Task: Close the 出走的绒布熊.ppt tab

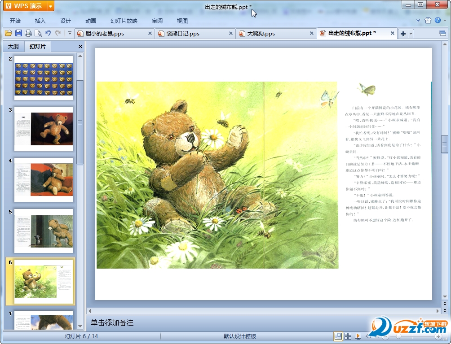Action: pyautogui.click(x=392, y=33)
